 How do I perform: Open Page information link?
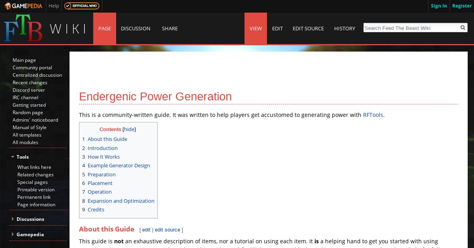[36, 204]
